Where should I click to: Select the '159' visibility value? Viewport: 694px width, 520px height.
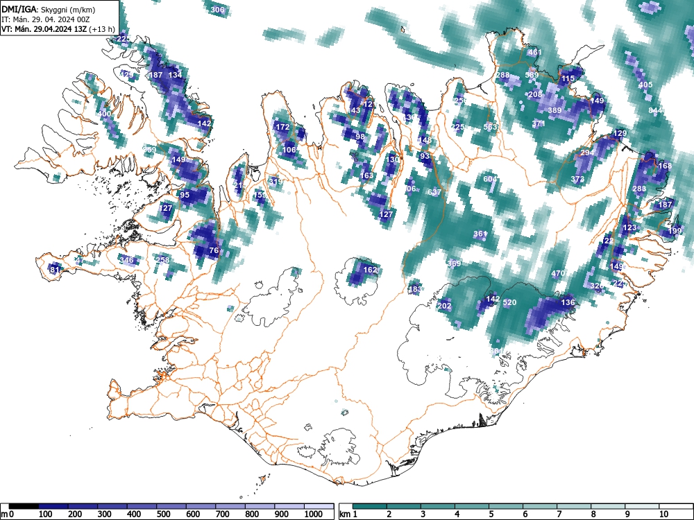point(260,195)
